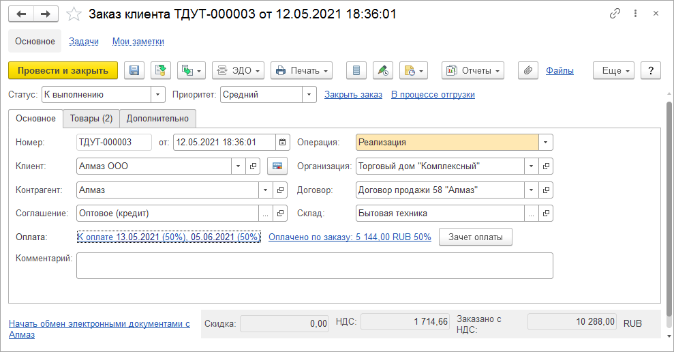Click inside the Комментарий text field
Viewport: 674px width, 352px height.
[314, 265]
